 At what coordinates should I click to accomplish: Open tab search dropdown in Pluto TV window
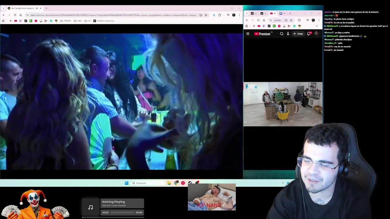click(x=3, y=8)
